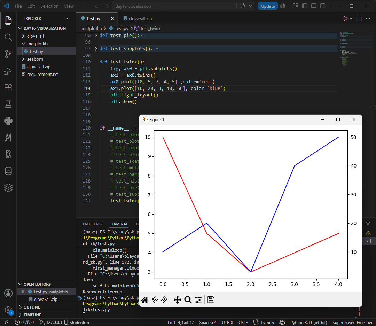
Task: Open the Customize Layout button
Action: [x=296, y=6]
